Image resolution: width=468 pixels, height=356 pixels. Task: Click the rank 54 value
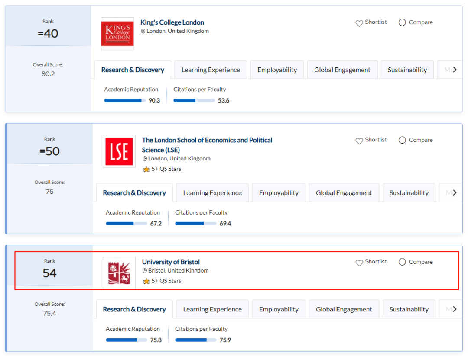[x=49, y=273]
